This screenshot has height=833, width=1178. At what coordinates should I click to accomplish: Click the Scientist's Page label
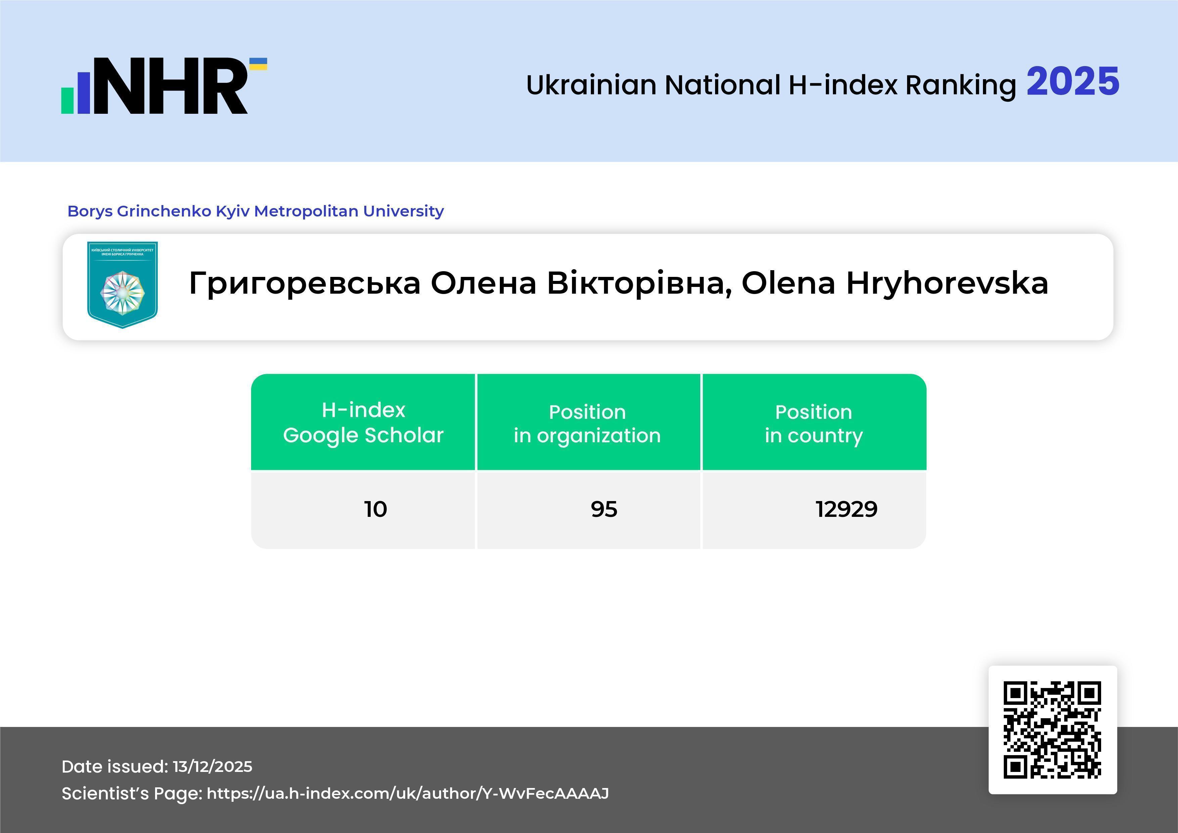tap(132, 793)
